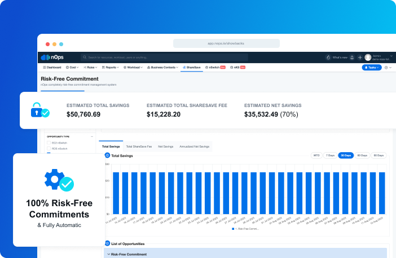The image size is (396, 258).
Task: Expand the Rules dropdown menu
Action: (x=90, y=68)
